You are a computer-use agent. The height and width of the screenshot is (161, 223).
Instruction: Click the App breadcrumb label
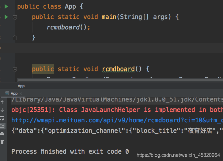[21, 86]
